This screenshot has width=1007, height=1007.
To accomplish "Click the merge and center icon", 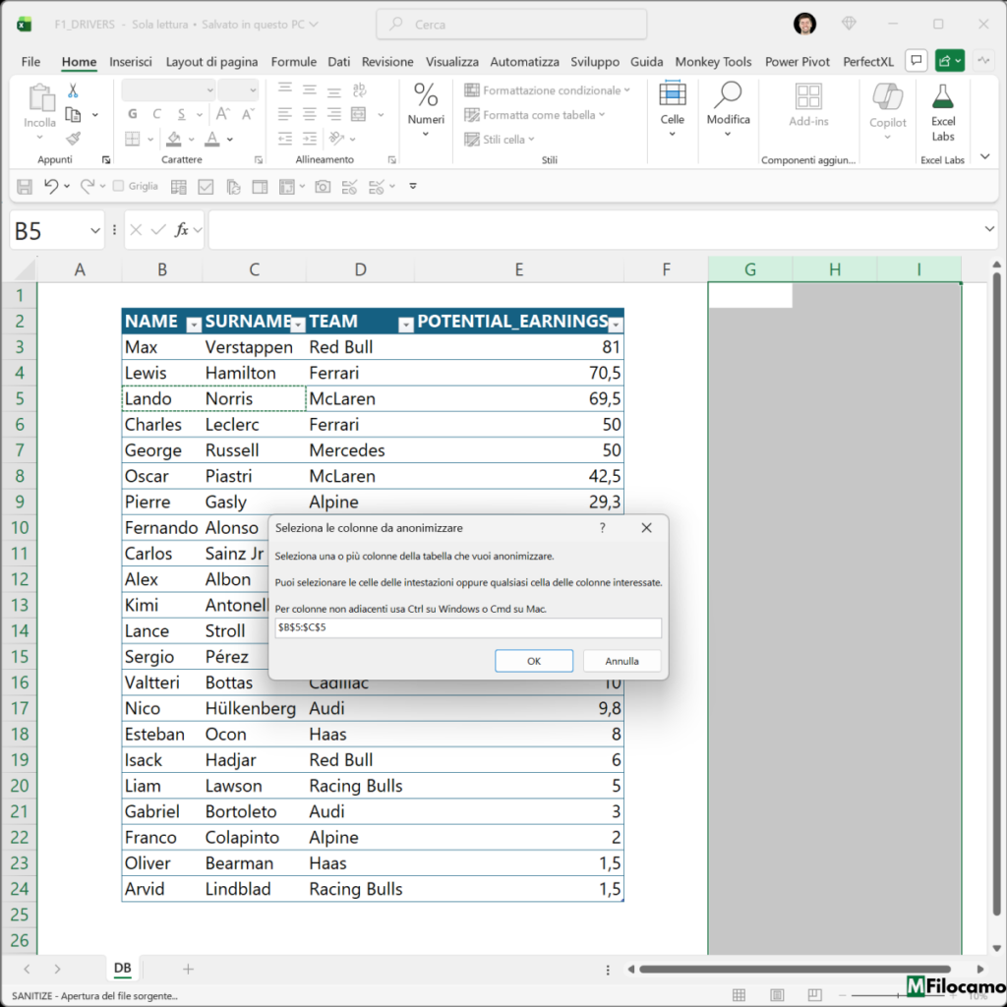I will coord(358,115).
